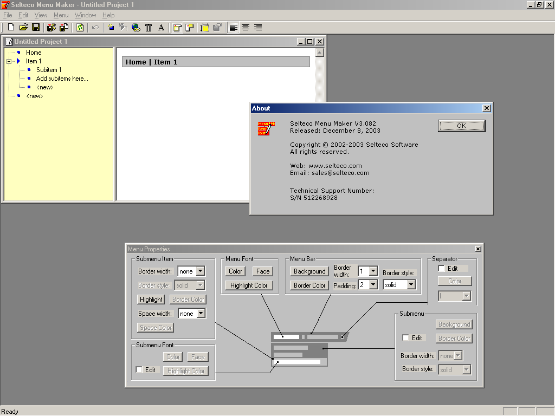The image size is (555, 416).
Task: Click the Open folder toolbar icon
Action: coord(23,28)
